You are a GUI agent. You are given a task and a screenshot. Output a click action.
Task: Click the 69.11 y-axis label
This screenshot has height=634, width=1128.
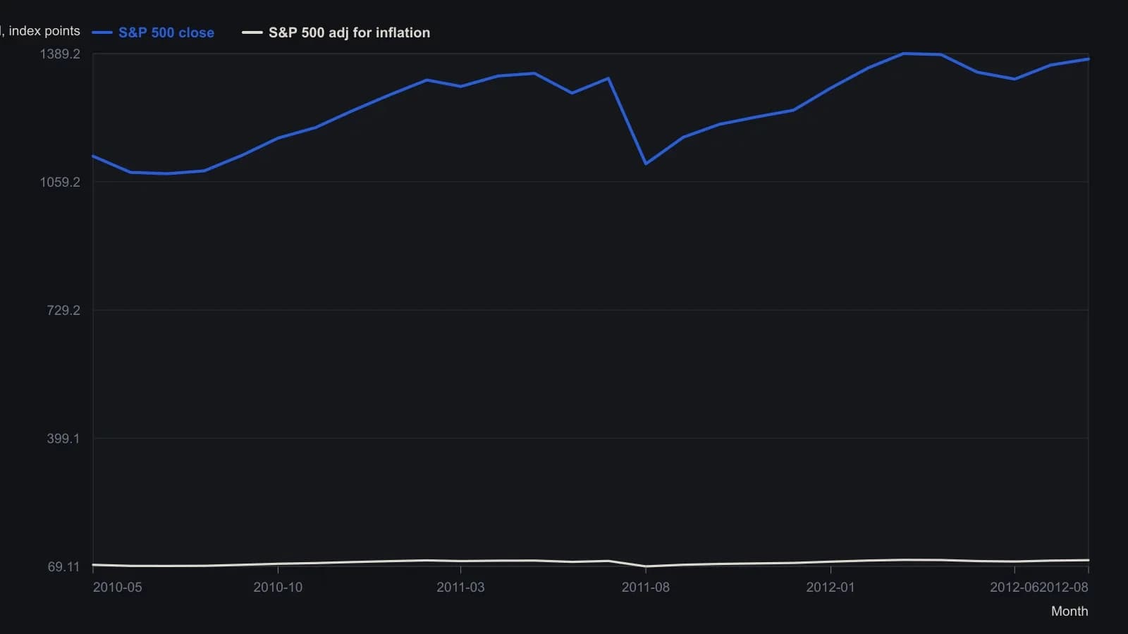point(64,567)
